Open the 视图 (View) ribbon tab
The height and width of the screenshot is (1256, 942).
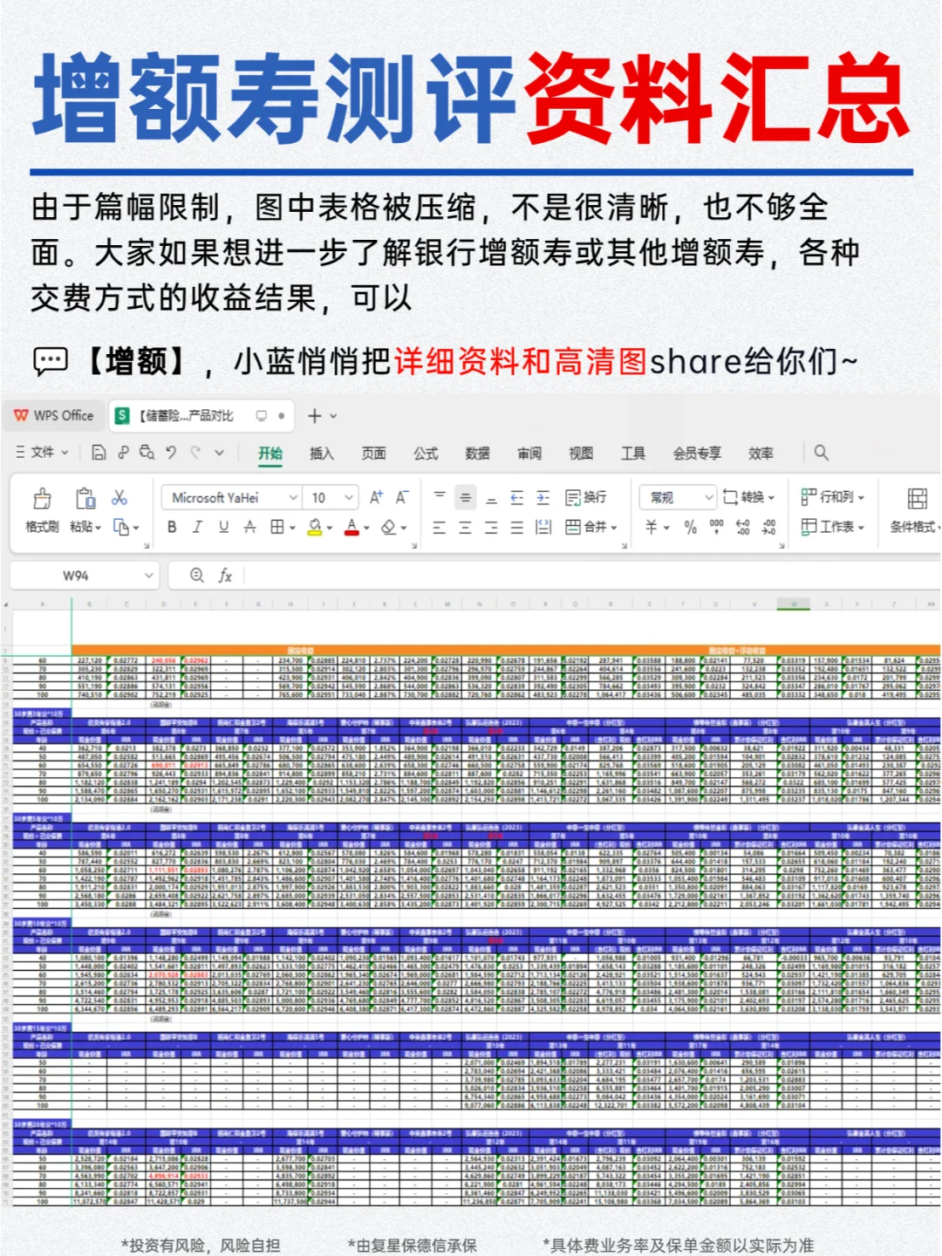coord(581,453)
